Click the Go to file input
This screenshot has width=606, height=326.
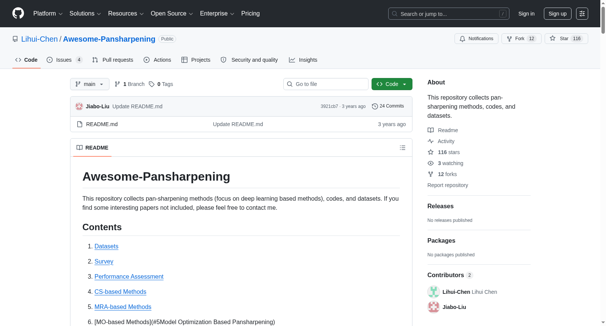[326, 84]
